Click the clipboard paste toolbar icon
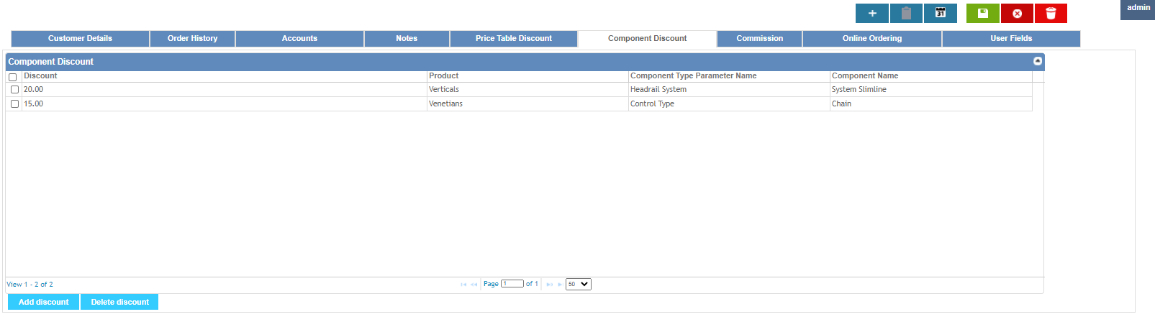 click(906, 13)
